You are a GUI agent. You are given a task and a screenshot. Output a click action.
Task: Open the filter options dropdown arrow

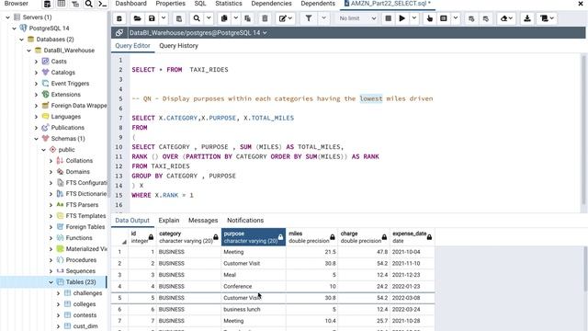[x=323, y=18]
